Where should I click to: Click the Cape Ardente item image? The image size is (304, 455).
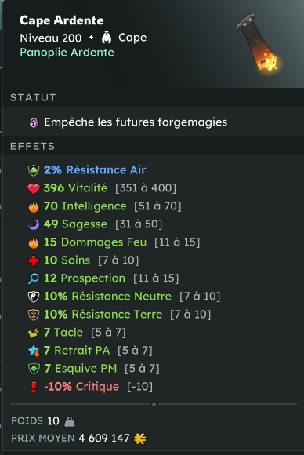pyautogui.click(x=259, y=44)
